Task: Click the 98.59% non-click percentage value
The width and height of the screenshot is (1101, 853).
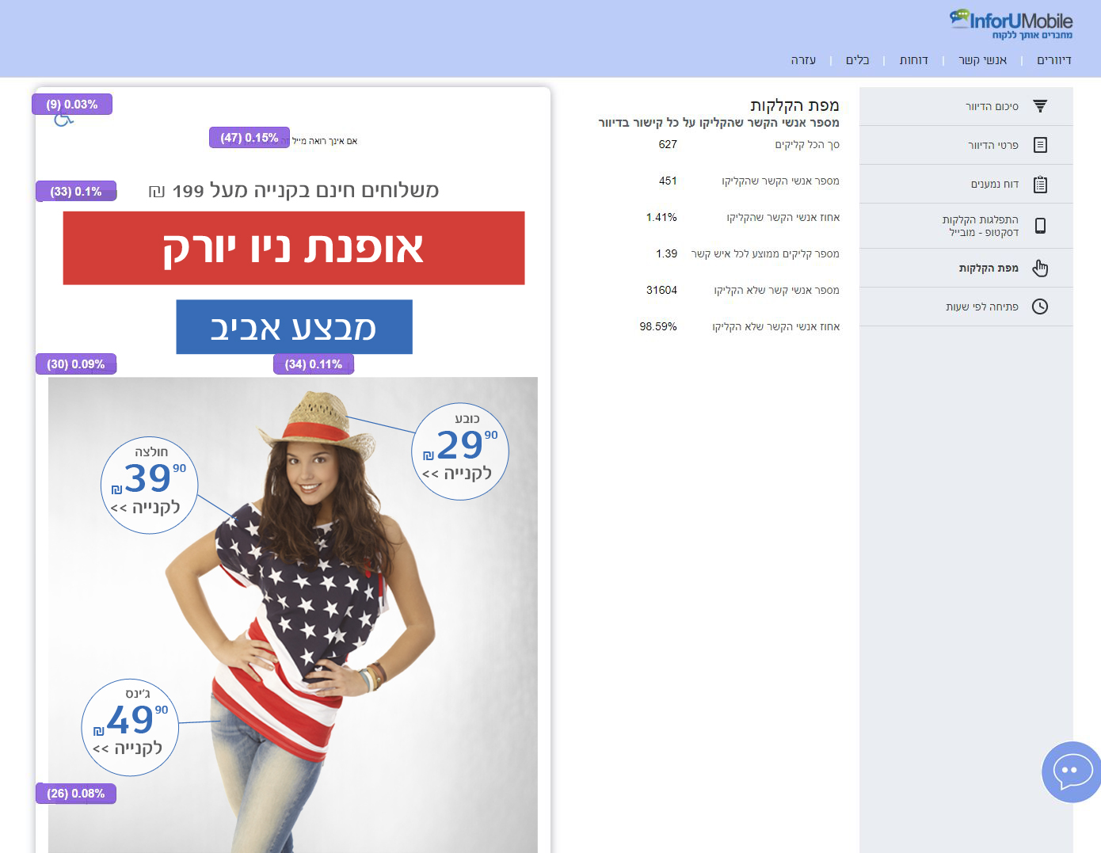Action: pyautogui.click(x=658, y=326)
